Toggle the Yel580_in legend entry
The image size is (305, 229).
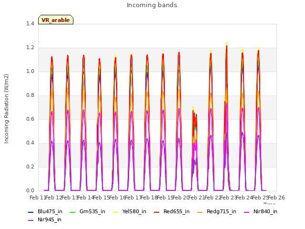coord(129,211)
